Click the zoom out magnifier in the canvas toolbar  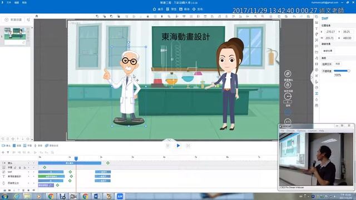click(263, 16)
